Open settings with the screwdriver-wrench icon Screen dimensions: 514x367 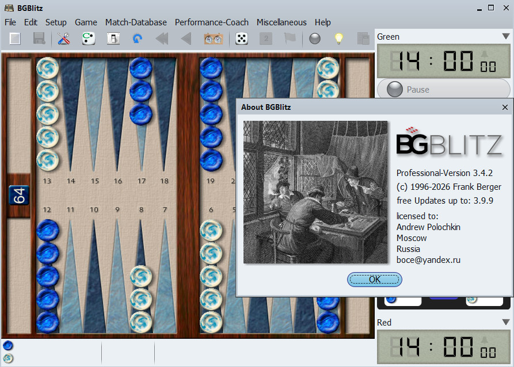(x=63, y=39)
